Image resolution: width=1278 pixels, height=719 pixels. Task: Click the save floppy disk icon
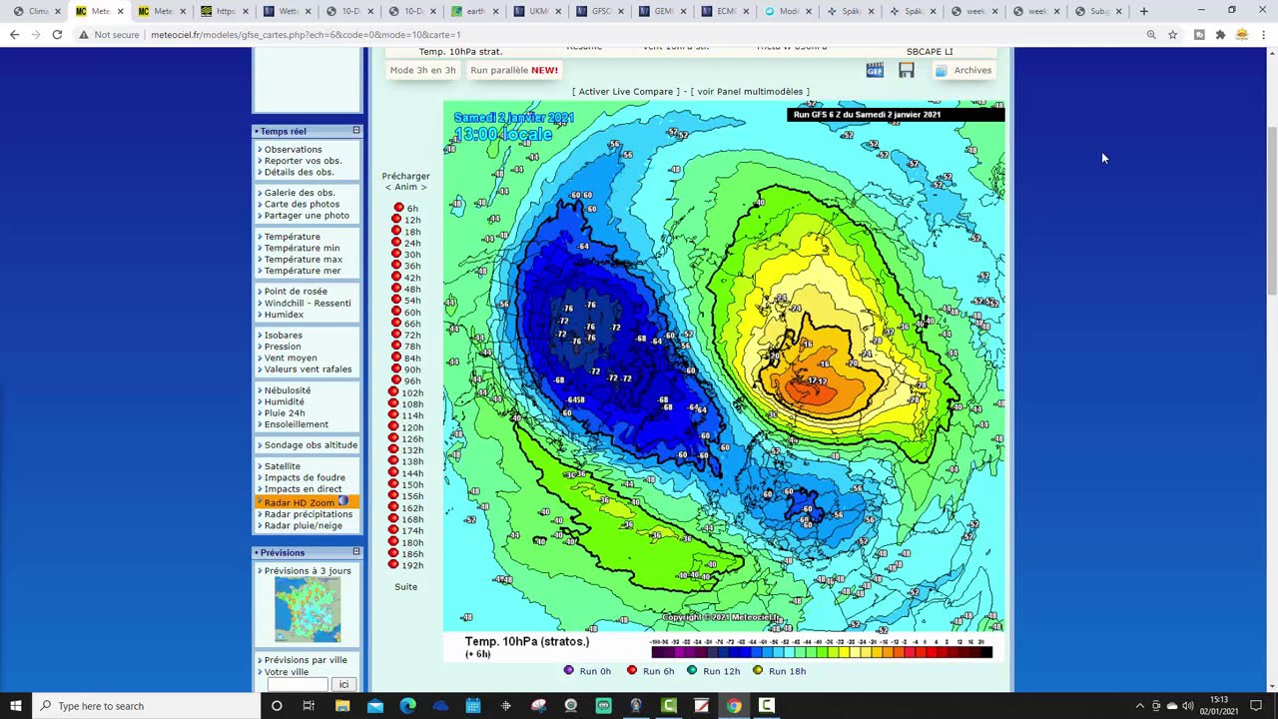[906, 70]
